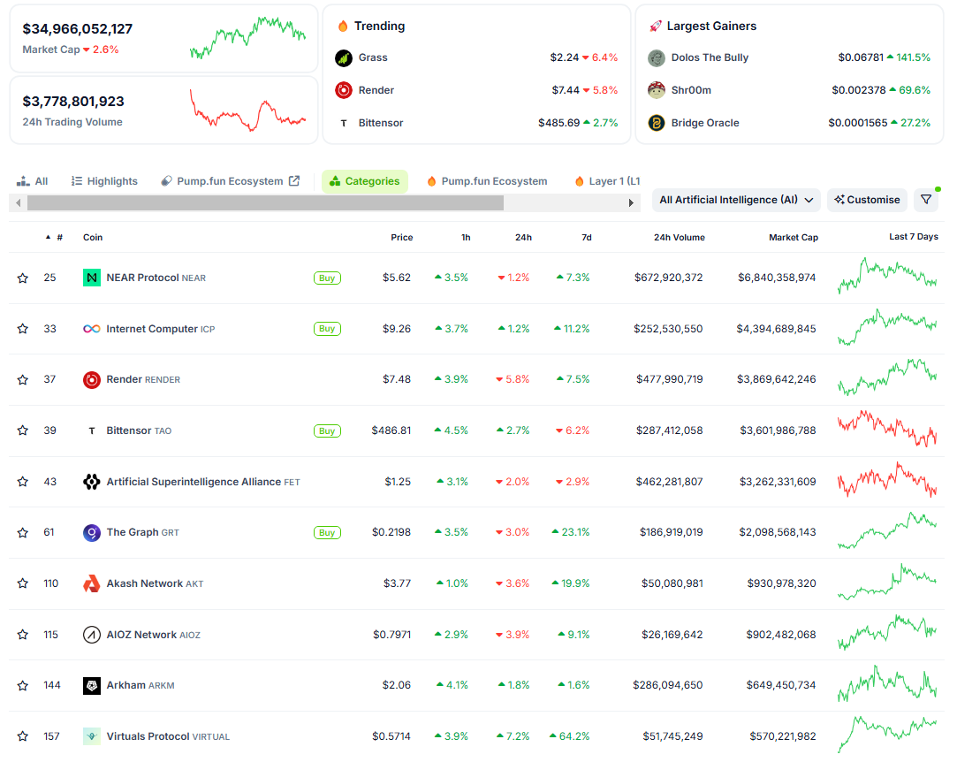The image size is (957, 762).
Task: Sort table by Market Cap column
Action: (x=794, y=238)
